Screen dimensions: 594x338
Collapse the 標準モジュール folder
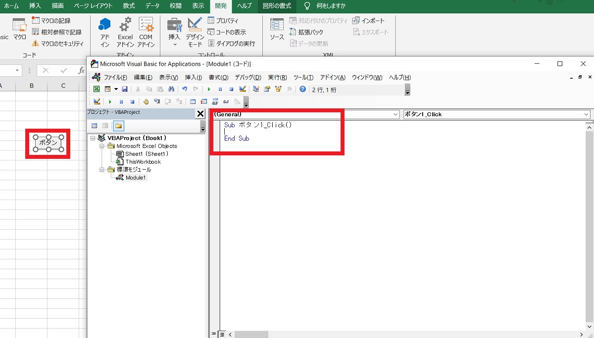click(x=102, y=169)
